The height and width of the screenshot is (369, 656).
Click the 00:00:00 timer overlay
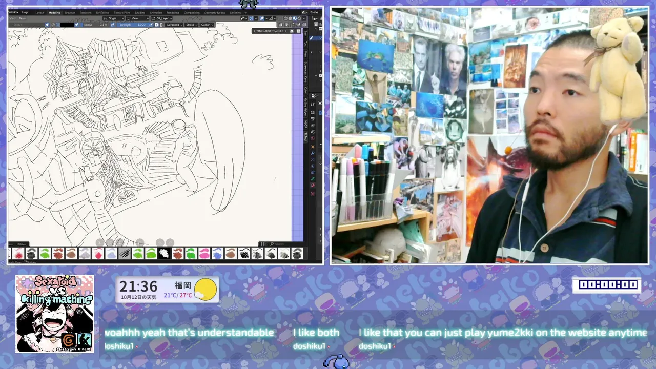click(607, 284)
